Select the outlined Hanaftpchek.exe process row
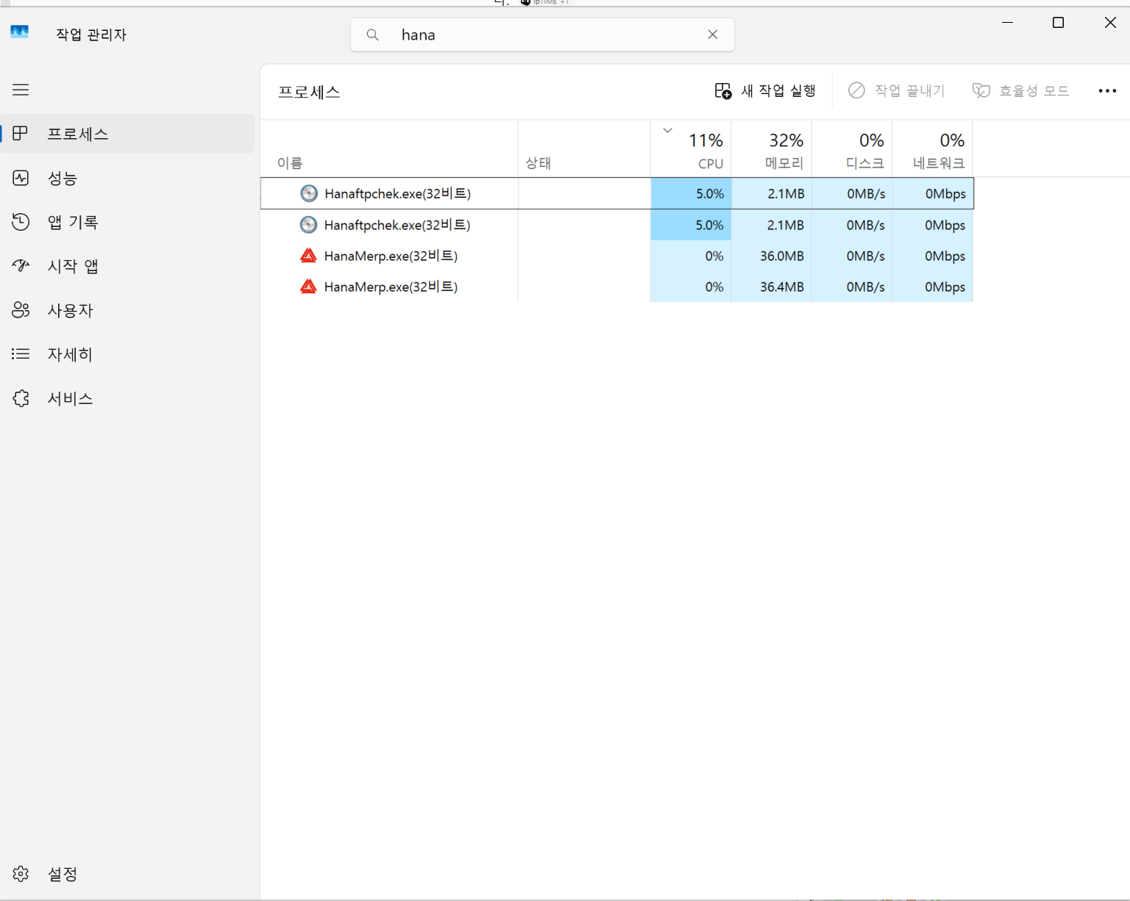 (617, 193)
